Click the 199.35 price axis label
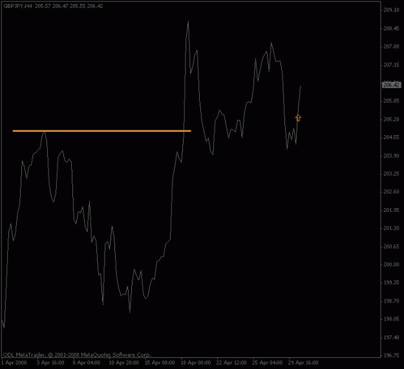The image size is (404, 369). [x=391, y=283]
